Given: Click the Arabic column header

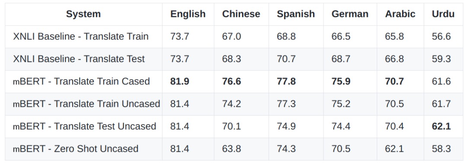Looking at the screenshot, I should coord(400,14).
